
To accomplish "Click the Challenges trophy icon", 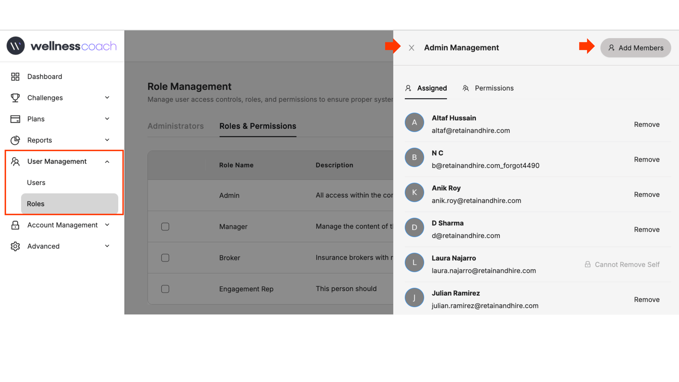I will 15,98.
